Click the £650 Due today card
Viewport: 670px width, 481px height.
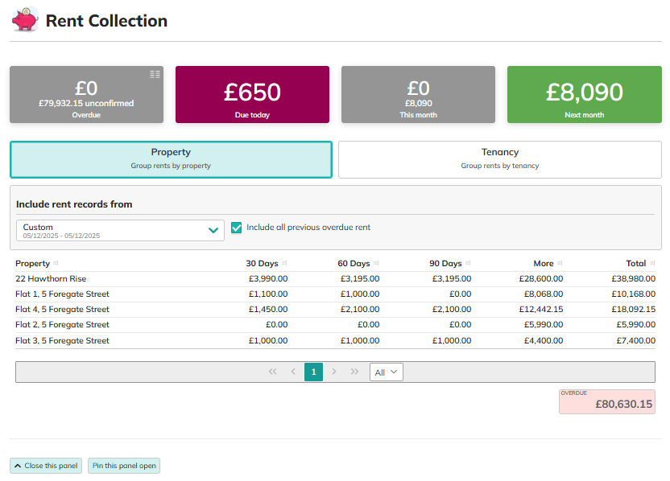(x=252, y=94)
